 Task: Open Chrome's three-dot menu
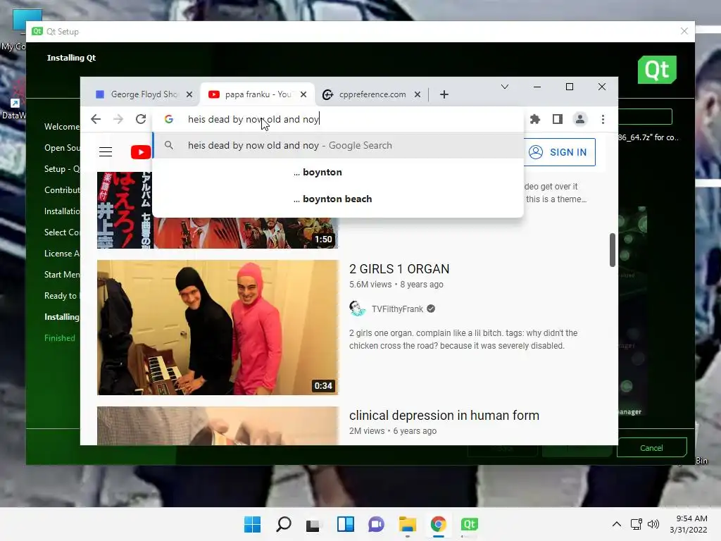pos(603,120)
